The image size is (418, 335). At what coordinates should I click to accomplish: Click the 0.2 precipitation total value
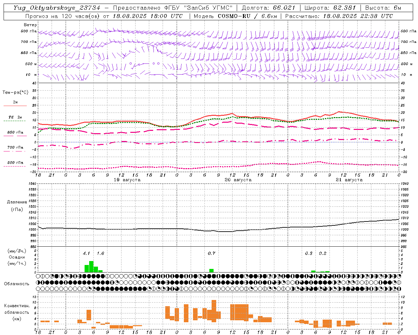(x=323, y=253)
